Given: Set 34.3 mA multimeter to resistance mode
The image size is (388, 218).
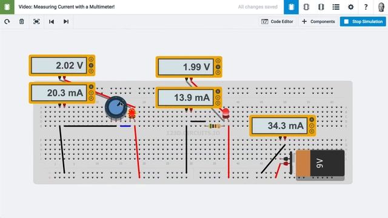Looking at the screenshot, I should coord(312,131).
